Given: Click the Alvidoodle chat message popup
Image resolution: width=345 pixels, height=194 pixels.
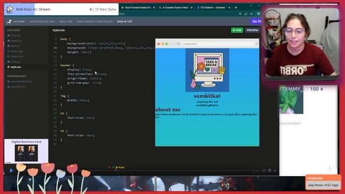Looking at the screenshot, I should click(323, 182).
